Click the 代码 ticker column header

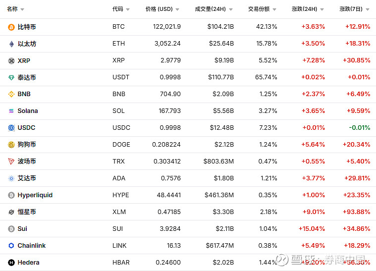[x=118, y=9]
